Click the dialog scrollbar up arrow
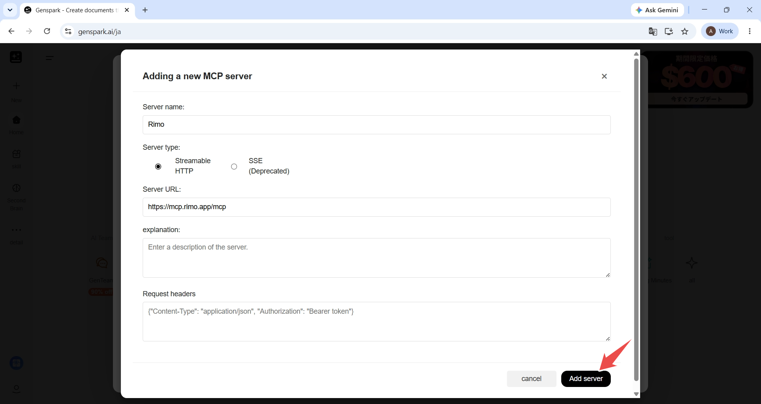 [x=636, y=54]
